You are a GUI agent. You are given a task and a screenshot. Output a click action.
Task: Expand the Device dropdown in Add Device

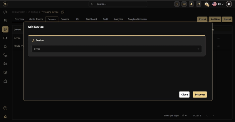click(x=117, y=49)
